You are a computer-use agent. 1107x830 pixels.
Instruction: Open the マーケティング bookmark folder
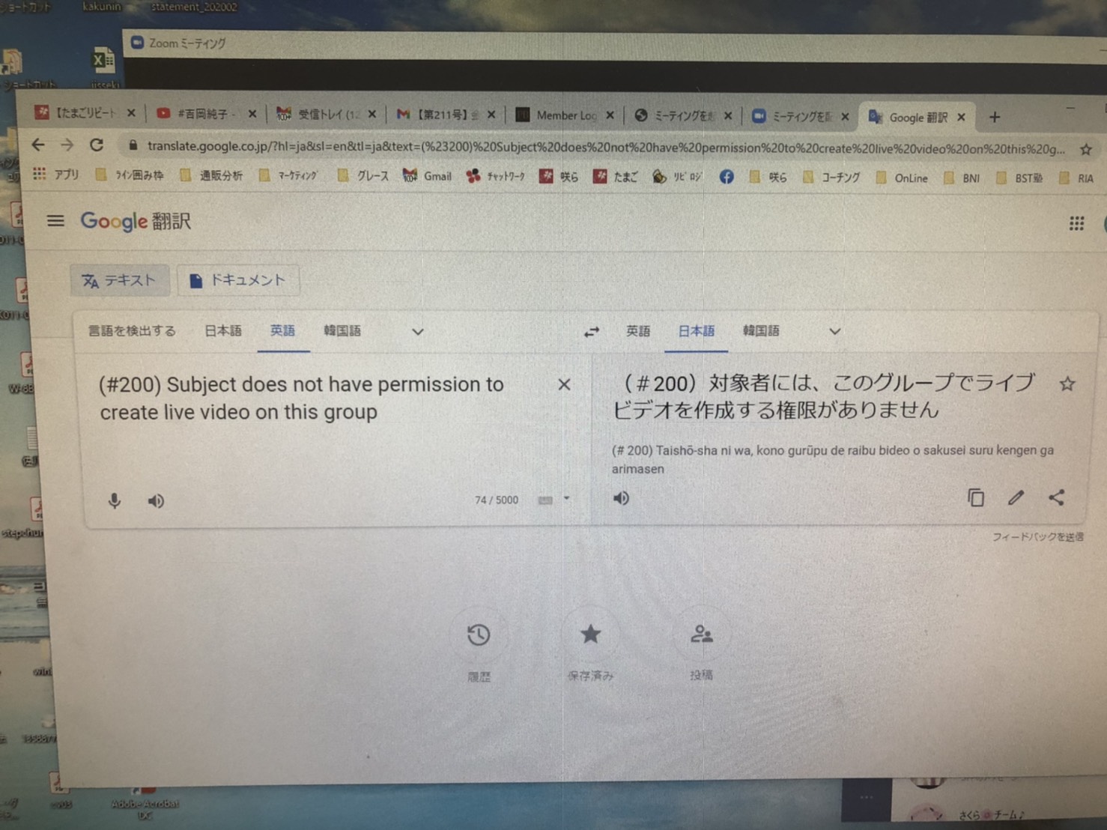[x=288, y=176]
